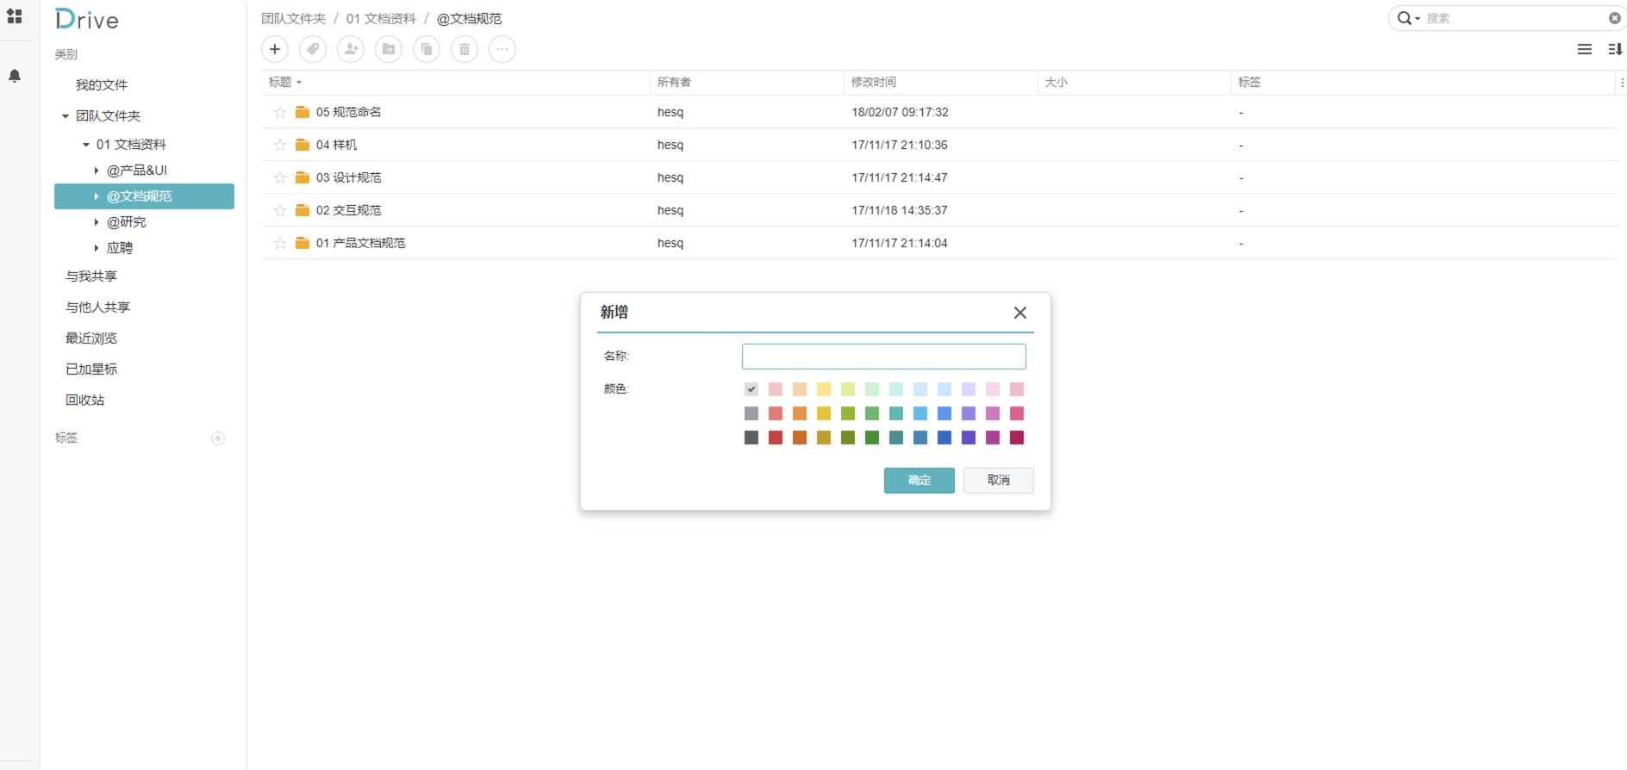
Task: Pick the light yellow color swatch
Action: (824, 389)
